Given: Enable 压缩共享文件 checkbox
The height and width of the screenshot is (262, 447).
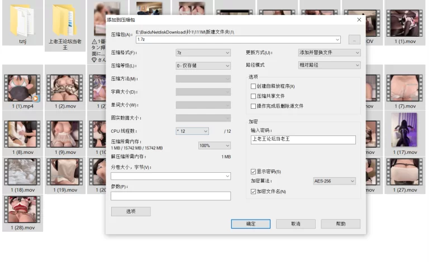Looking at the screenshot, I should tap(253, 96).
